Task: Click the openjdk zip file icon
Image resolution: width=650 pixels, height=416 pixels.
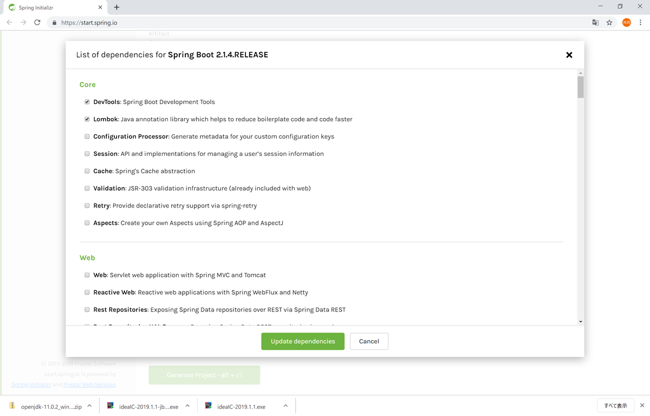Action: pos(12,406)
